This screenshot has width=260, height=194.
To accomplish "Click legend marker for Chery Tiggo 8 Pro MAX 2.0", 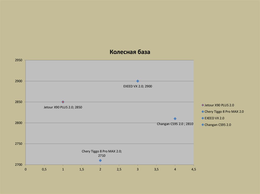I will (203, 112).
